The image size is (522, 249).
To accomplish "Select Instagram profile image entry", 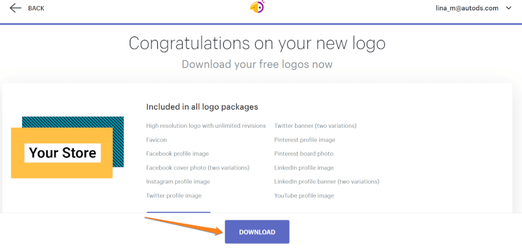I will (x=178, y=182).
